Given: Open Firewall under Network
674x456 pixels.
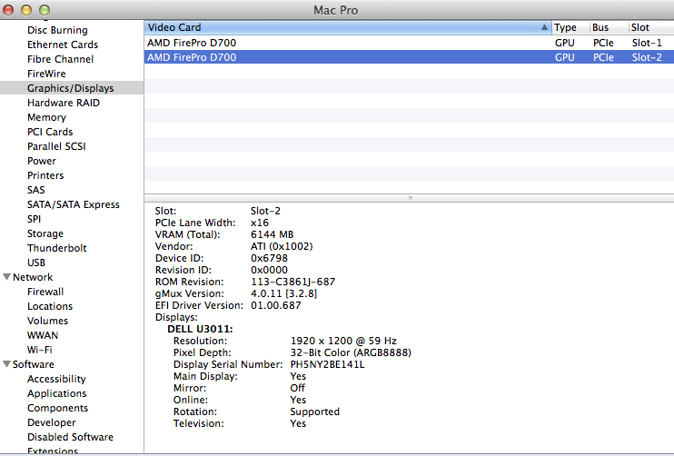Looking at the screenshot, I should [x=45, y=292].
